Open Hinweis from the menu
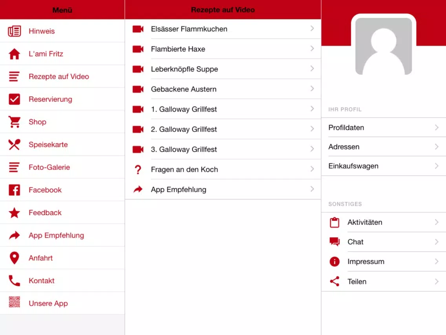 (62, 31)
